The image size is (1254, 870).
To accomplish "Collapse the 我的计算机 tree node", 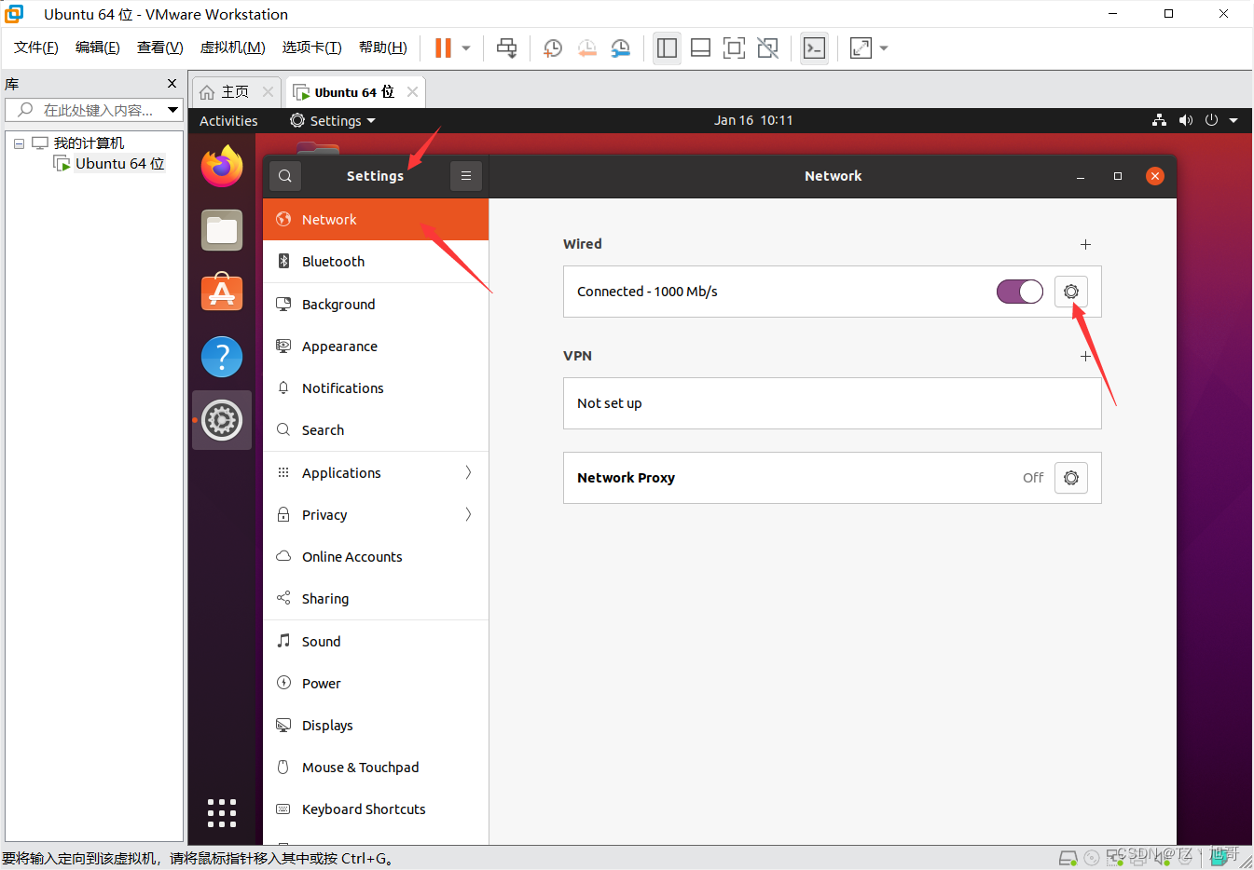I will click(x=19, y=143).
